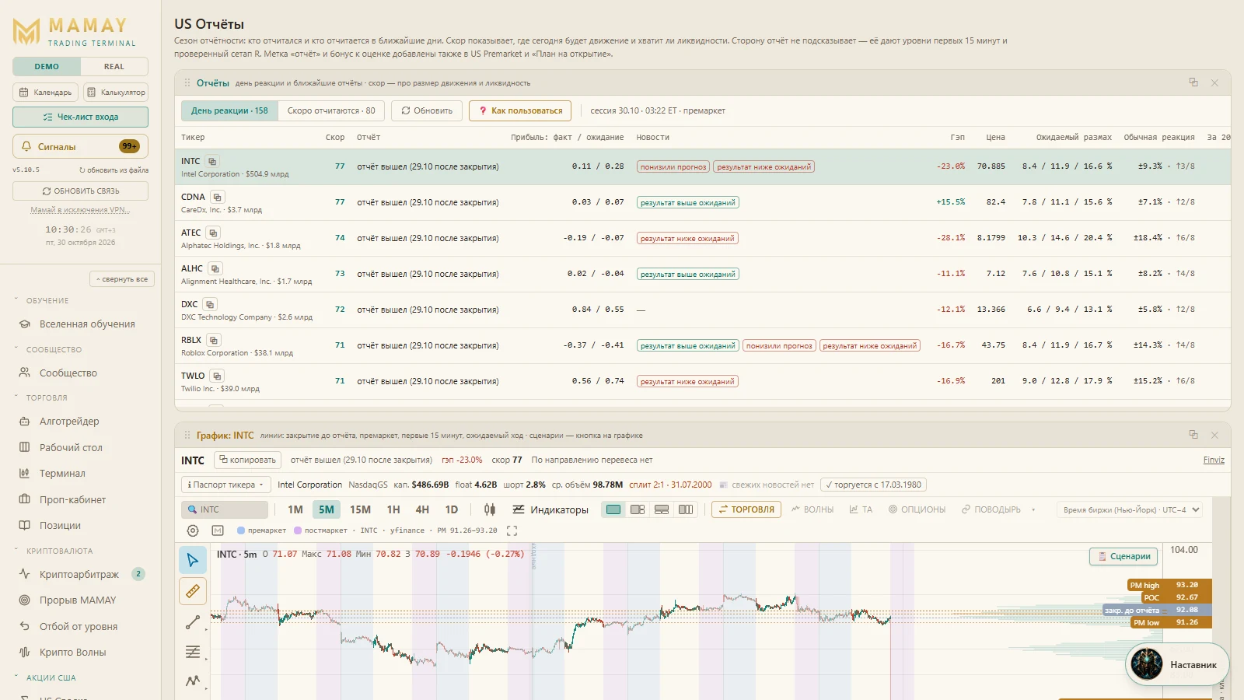
Task: Select the 15M timeframe
Action: tap(360, 509)
